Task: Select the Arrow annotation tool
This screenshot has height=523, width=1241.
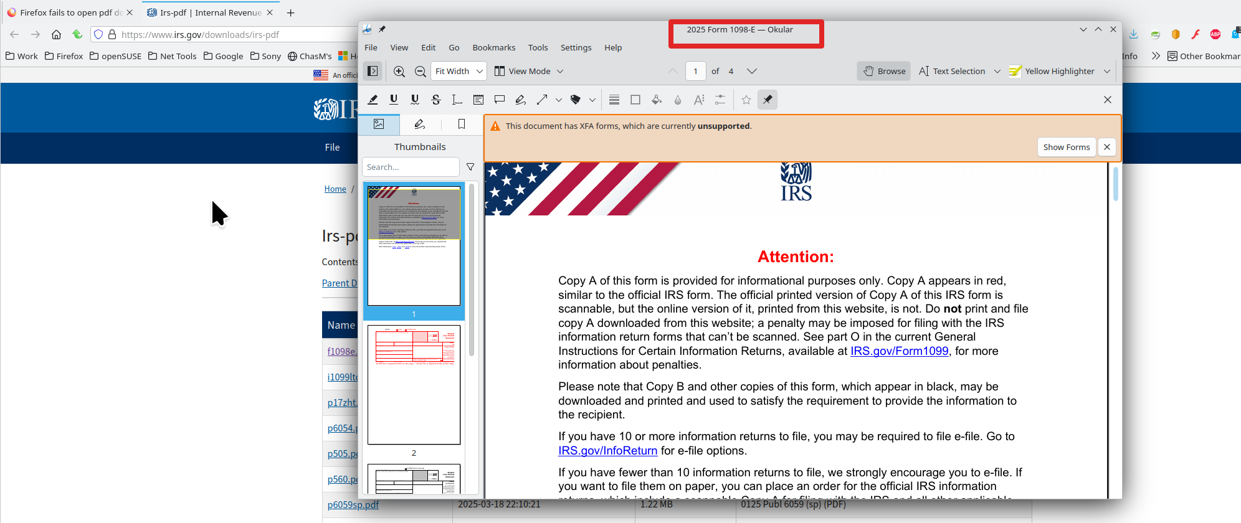Action: click(542, 100)
